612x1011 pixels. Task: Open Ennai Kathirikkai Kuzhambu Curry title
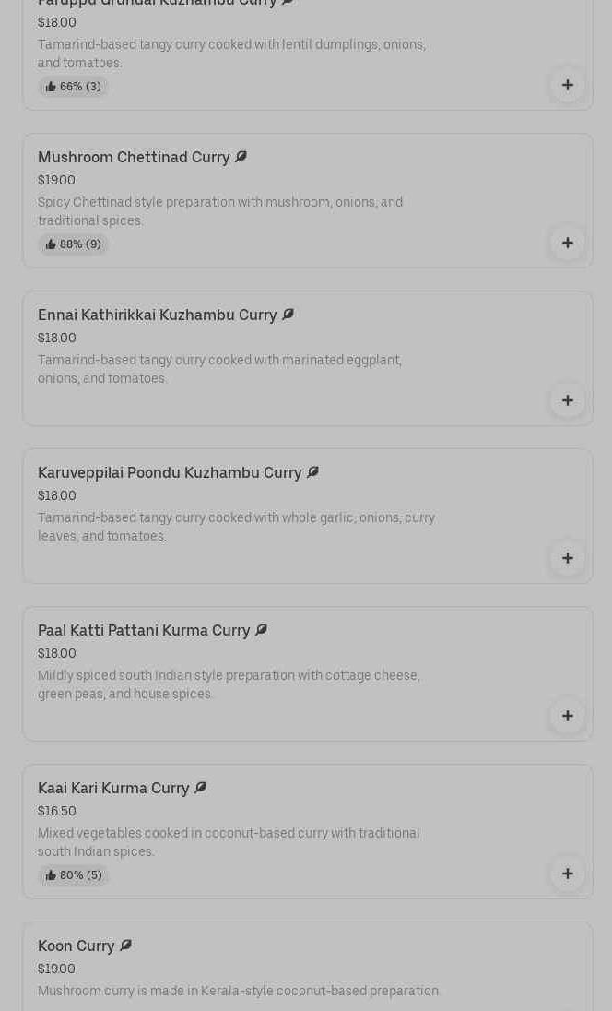coord(157,315)
